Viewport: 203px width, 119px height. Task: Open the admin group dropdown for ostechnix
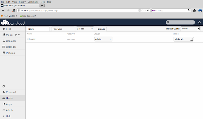[103, 39]
